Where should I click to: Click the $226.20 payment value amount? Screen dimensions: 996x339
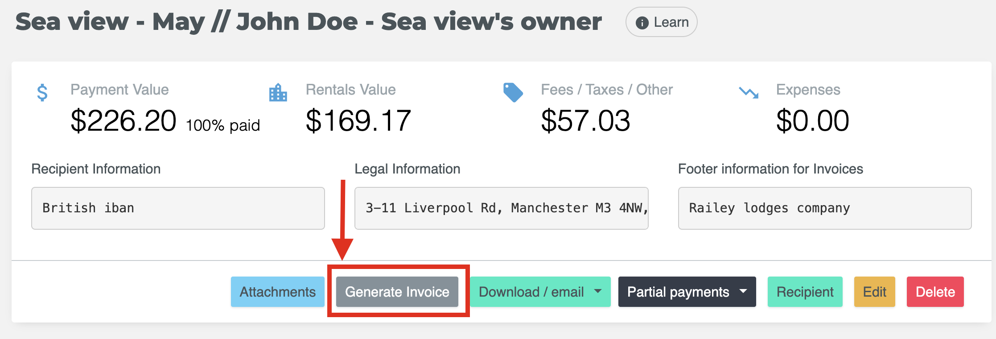click(123, 121)
